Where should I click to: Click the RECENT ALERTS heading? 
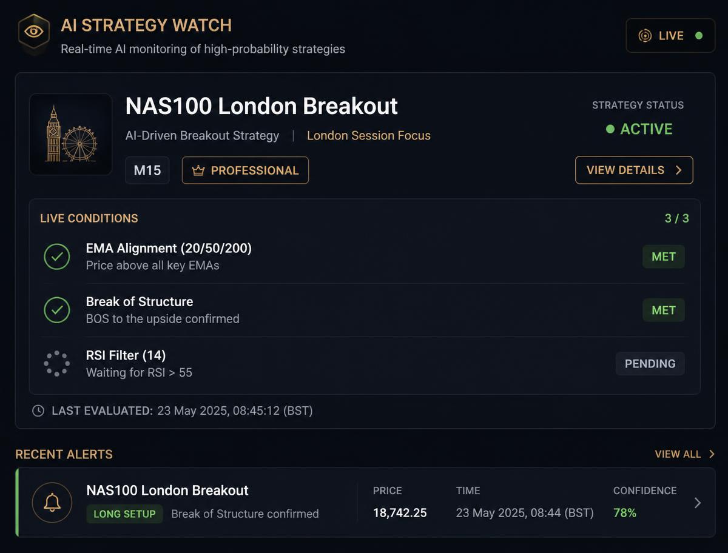coord(64,454)
